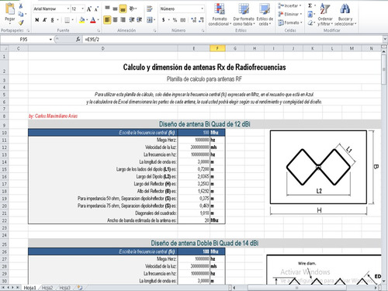This screenshot has width=388, height=291.
Task: Click the Buscar y seleccionar binoculars icon
Action: tap(345, 9)
